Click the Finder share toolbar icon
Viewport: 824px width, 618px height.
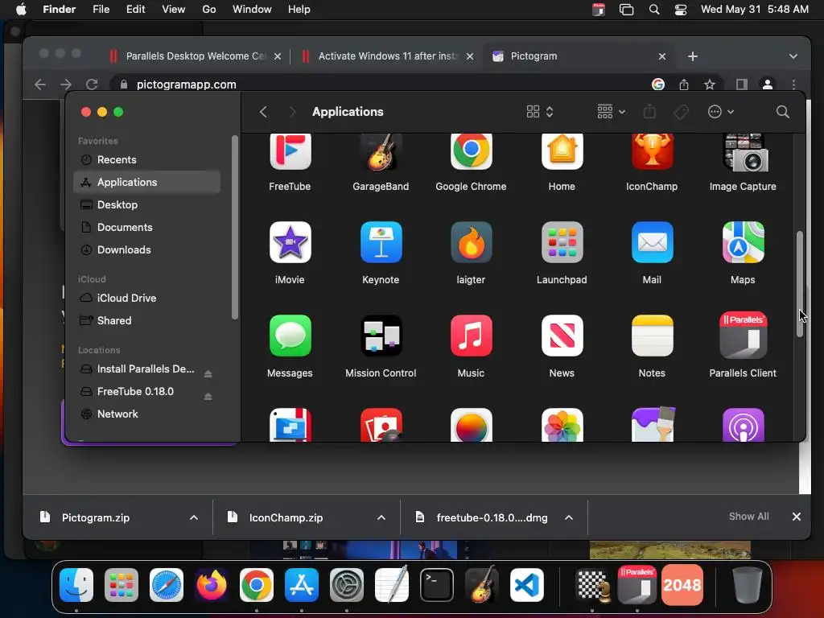tap(649, 111)
